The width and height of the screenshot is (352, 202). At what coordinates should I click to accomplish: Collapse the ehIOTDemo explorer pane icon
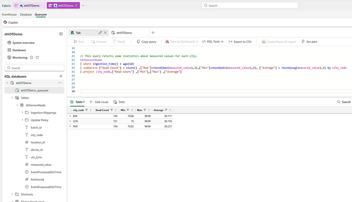pyautogui.click(x=61, y=34)
